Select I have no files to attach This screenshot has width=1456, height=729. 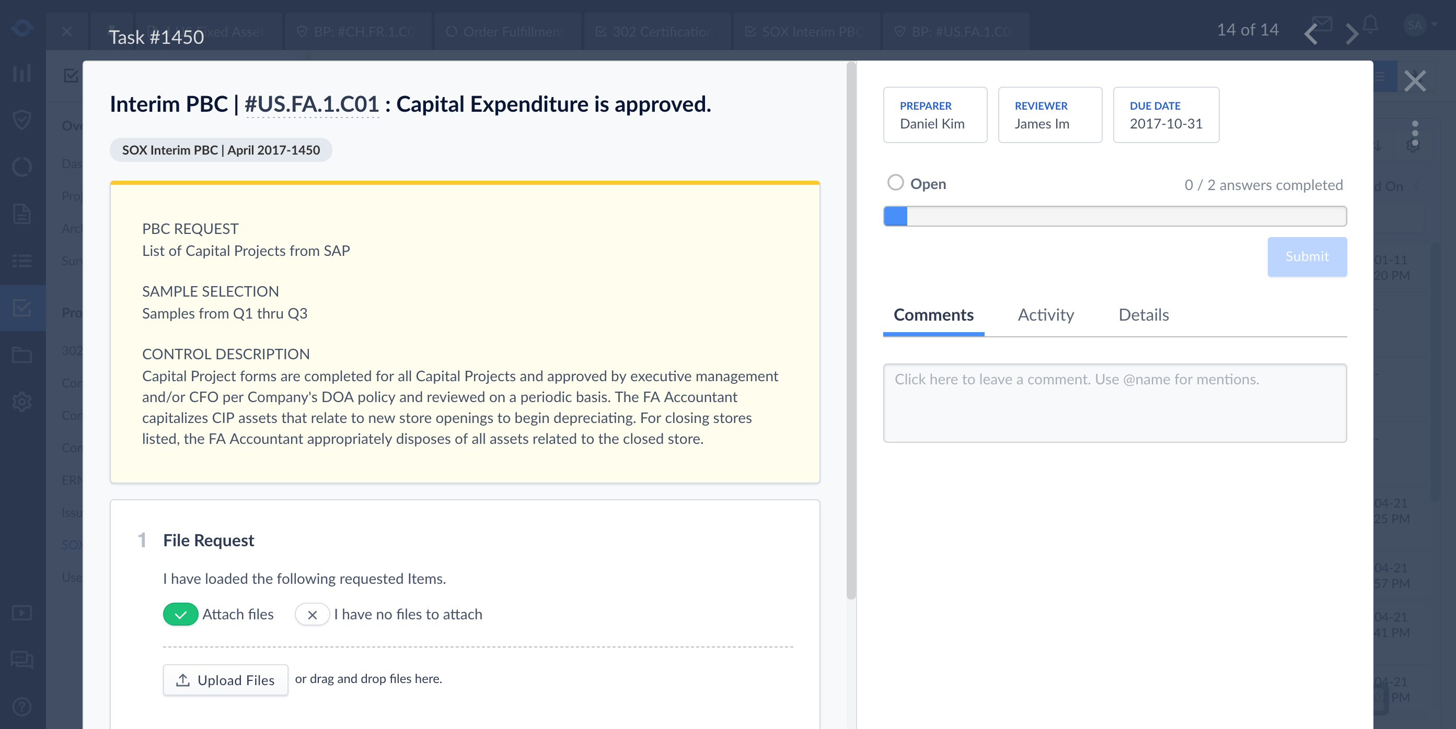point(312,614)
